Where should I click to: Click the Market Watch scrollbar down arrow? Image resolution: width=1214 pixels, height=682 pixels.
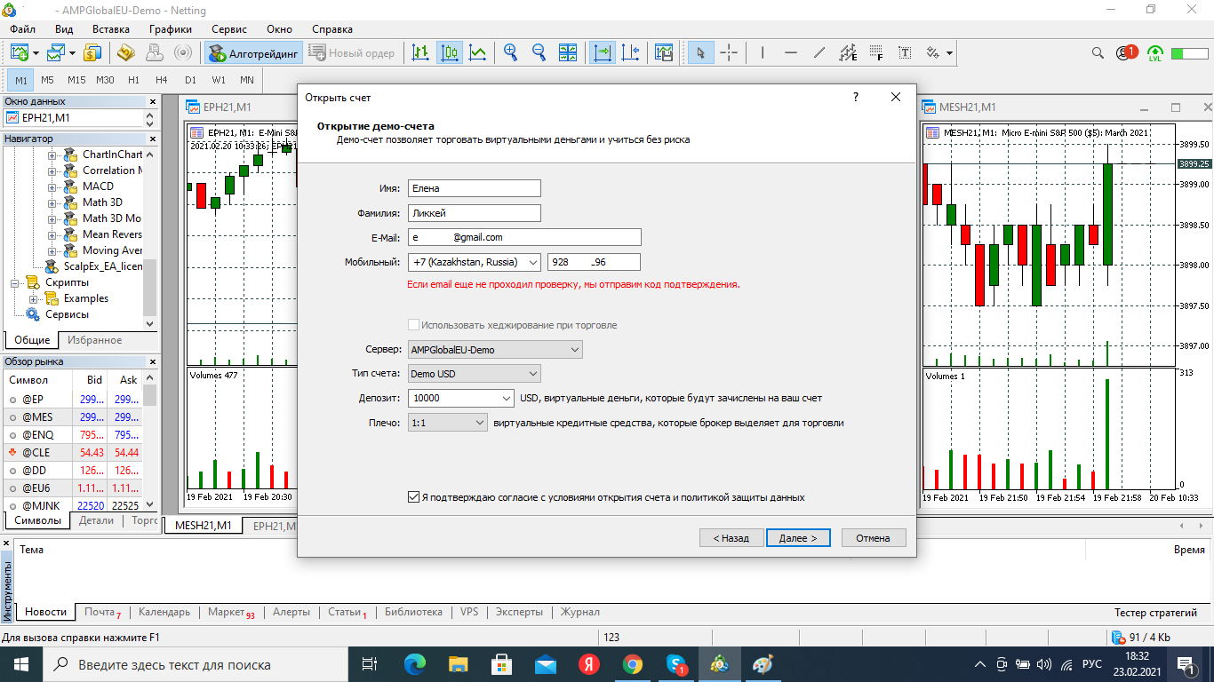pyautogui.click(x=150, y=503)
